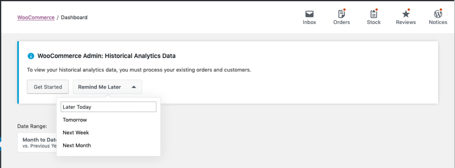
Task: Click the Historical Analytics Data heading
Action: coord(107,56)
